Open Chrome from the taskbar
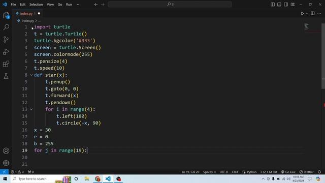Viewport: 325px width, 183px height. pos(97,179)
